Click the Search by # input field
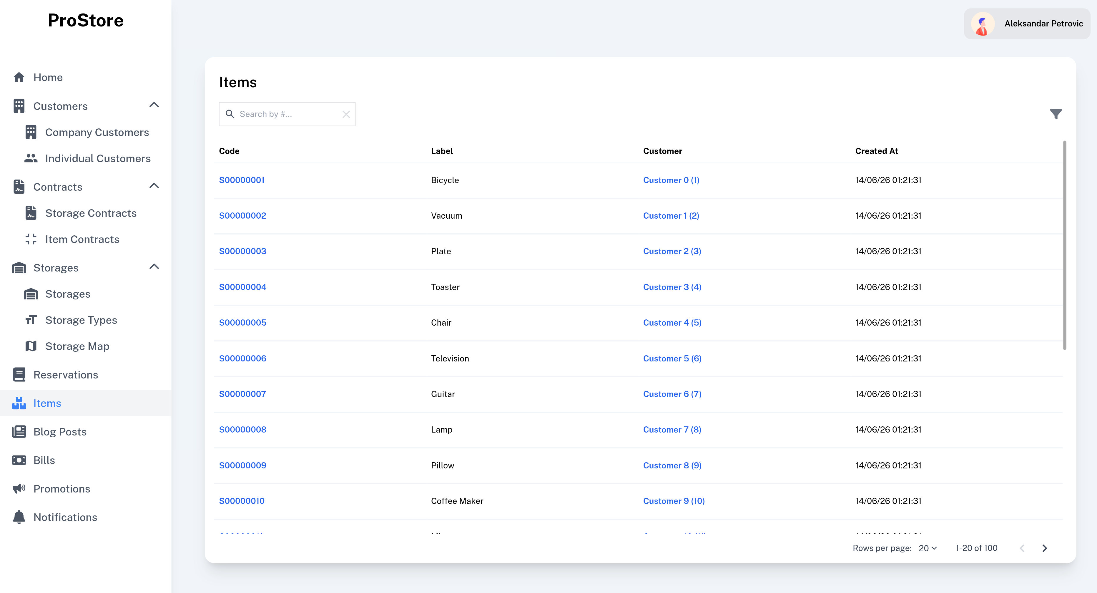 pyautogui.click(x=287, y=114)
